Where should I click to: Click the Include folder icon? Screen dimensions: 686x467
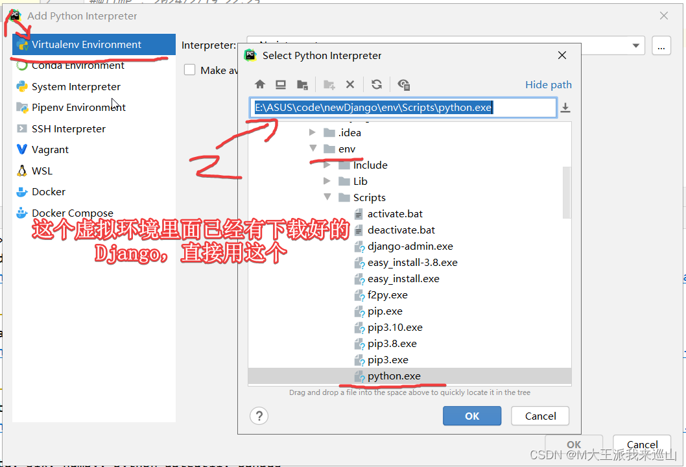(344, 165)
